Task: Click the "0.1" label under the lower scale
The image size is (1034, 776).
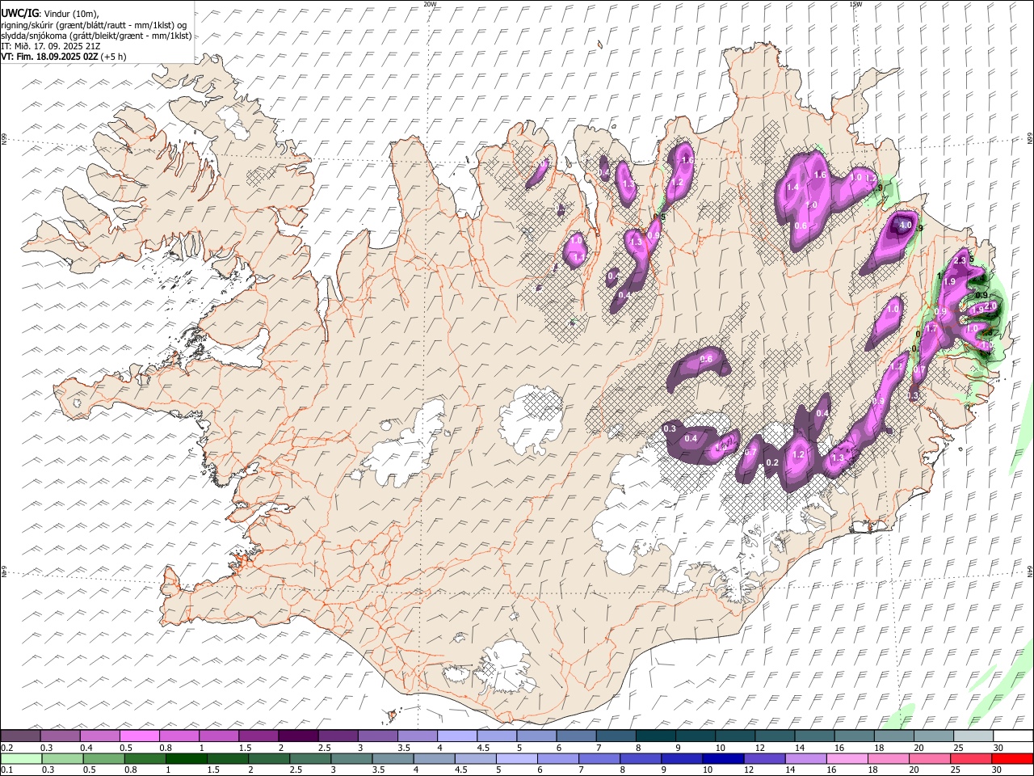Action: (x=6, y=770)
